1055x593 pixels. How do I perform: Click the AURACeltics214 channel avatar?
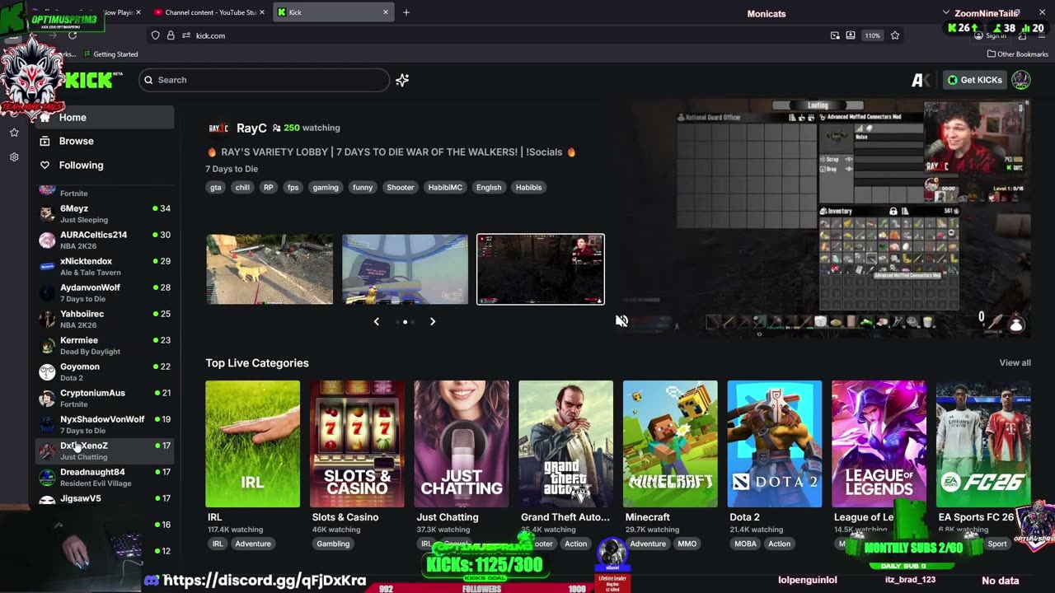tap(47, 240)
